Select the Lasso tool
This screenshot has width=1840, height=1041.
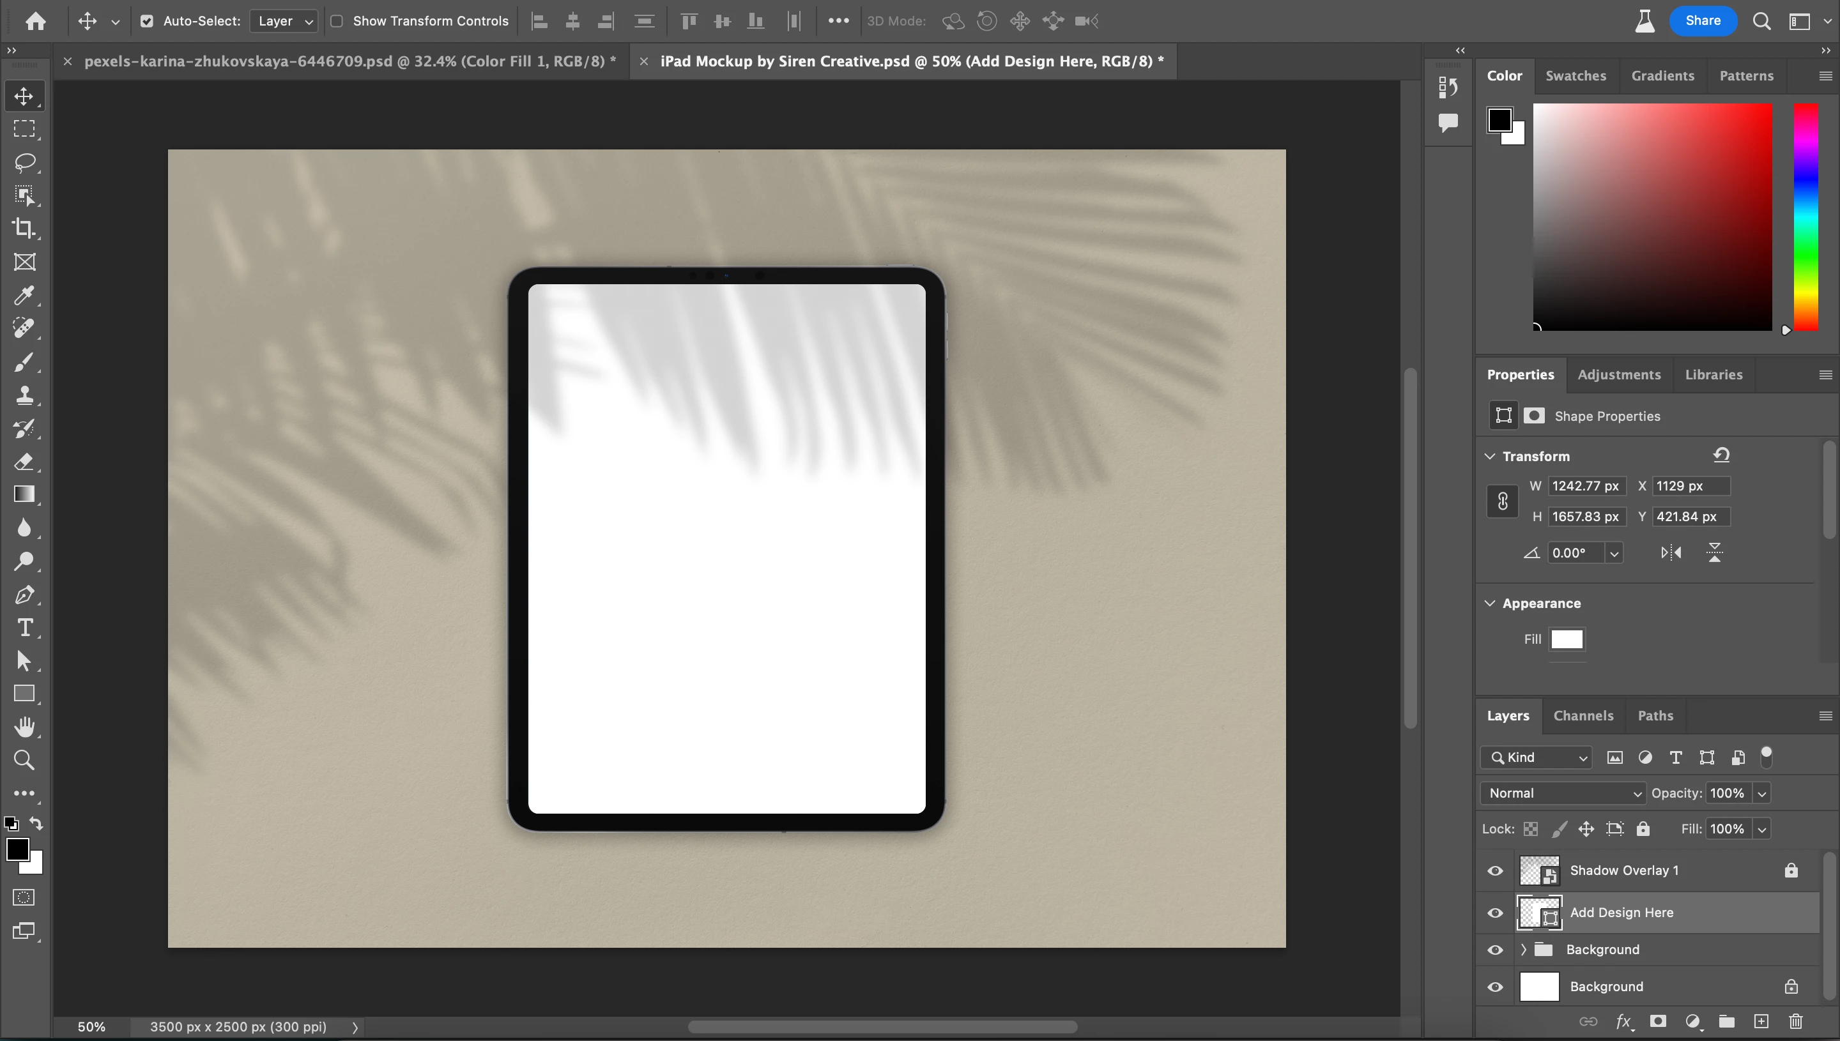[x=24, y=162]
